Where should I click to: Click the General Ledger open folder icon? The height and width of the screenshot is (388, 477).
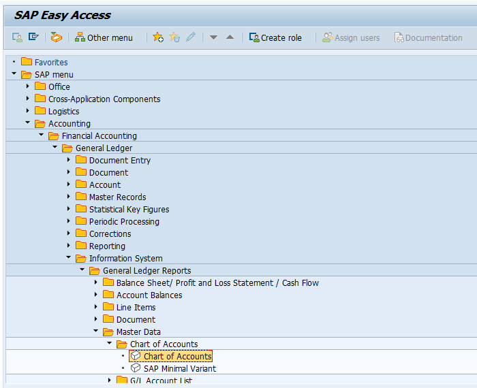click(x=67, y=148)
